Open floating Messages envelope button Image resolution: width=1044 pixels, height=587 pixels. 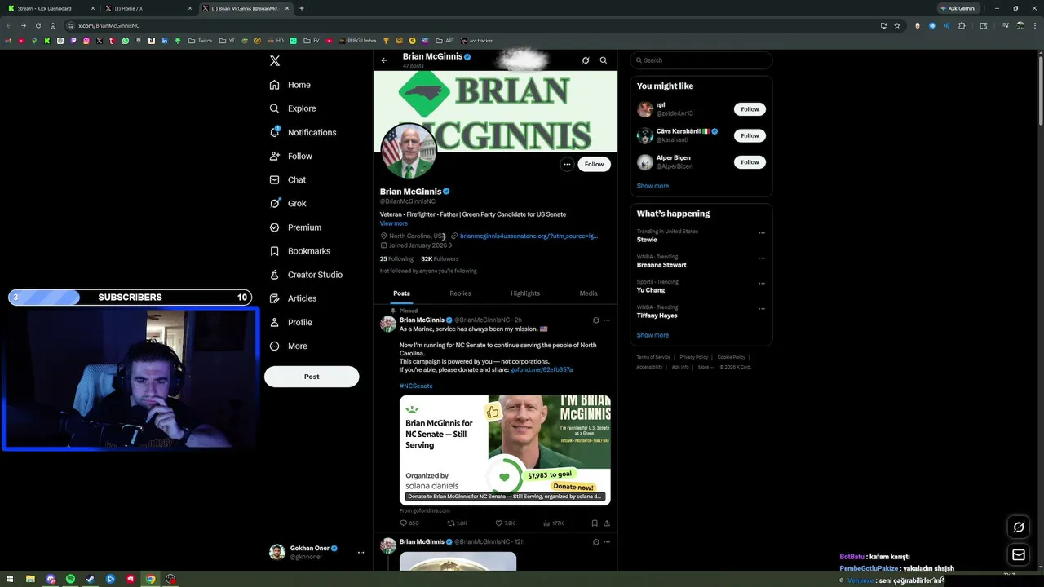[1019, 555]
